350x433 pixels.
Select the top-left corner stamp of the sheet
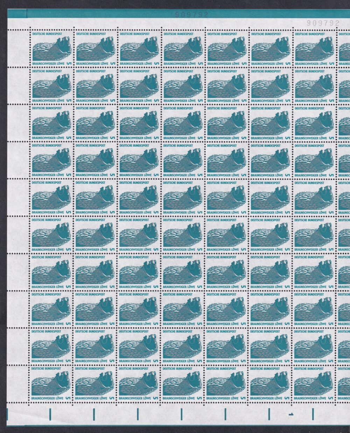[51, 49]
